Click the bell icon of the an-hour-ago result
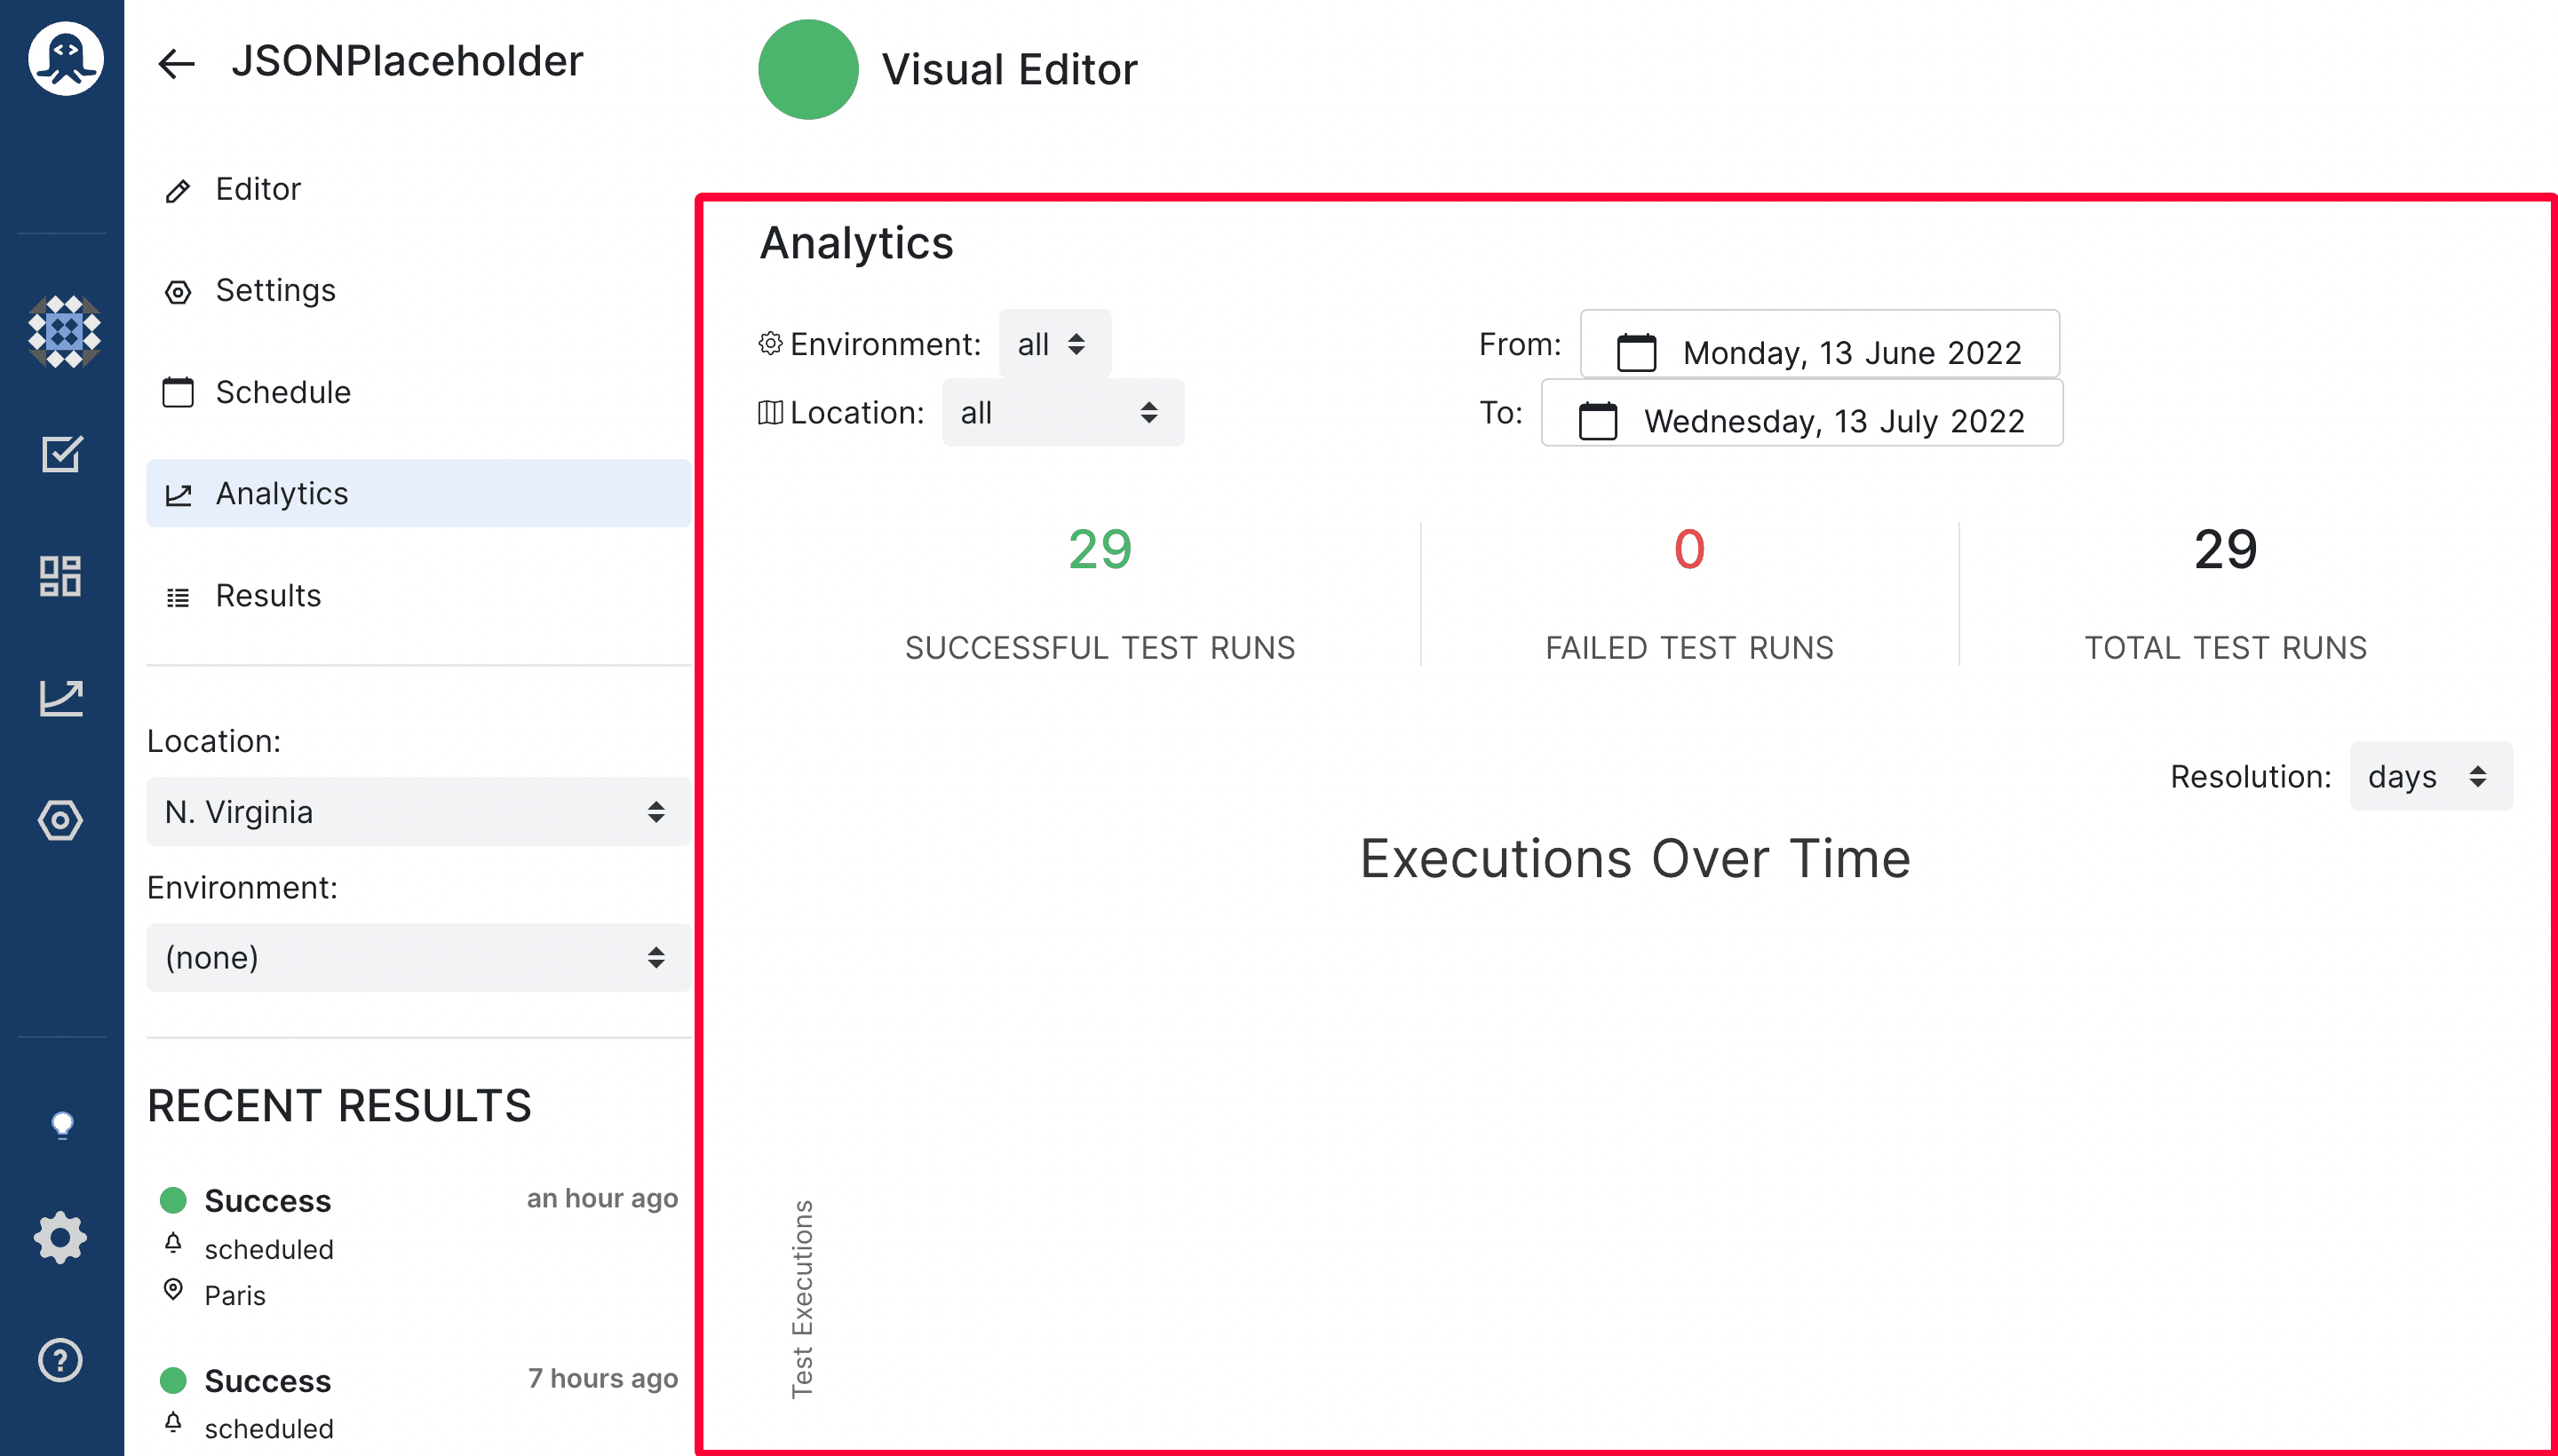This screenshot has height=1456, width=2558. [x=173, y=1242]
